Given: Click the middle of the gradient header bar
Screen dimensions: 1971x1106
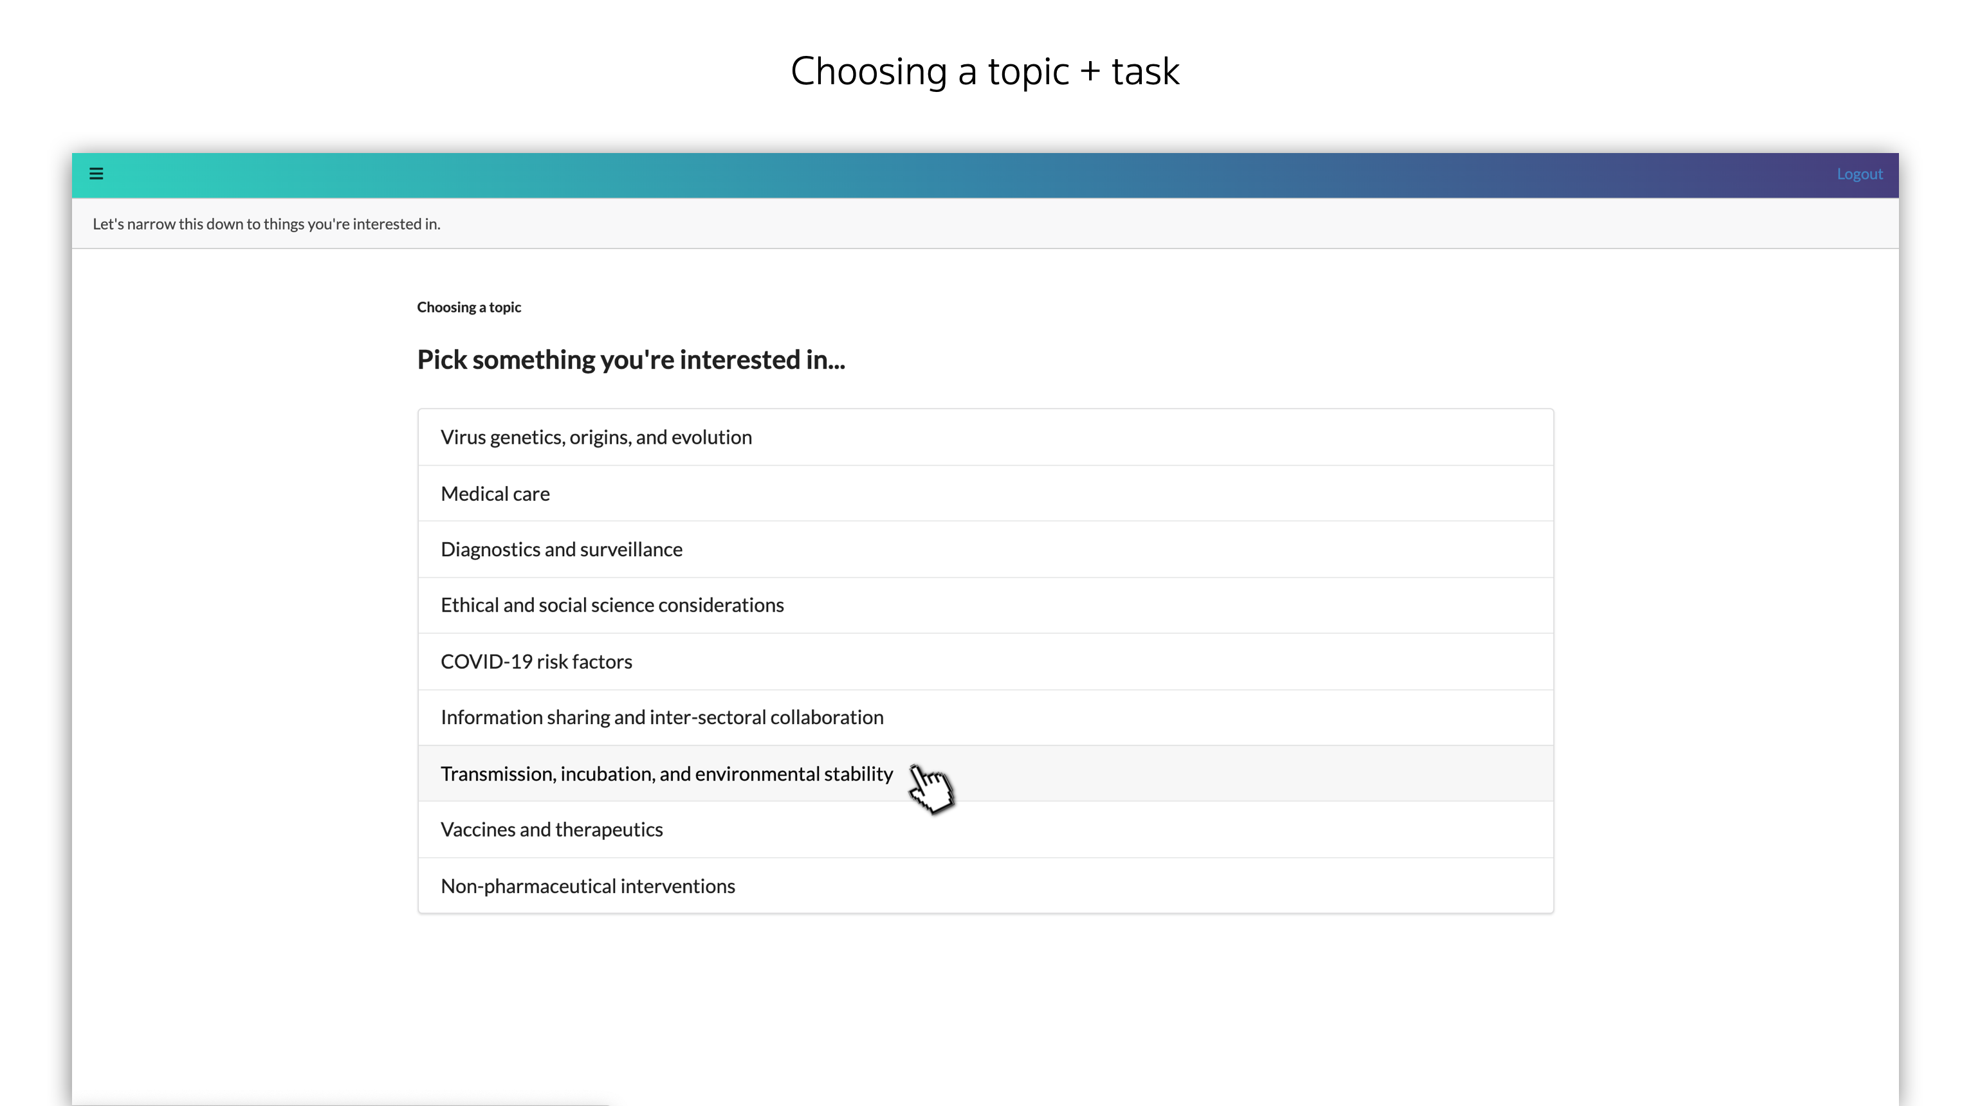Looking at the screenshot, I should point(985,175).
